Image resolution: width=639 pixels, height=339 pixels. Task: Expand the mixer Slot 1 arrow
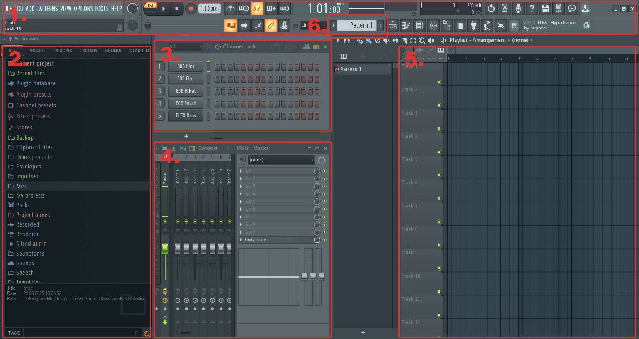click(x=241, y=171)
